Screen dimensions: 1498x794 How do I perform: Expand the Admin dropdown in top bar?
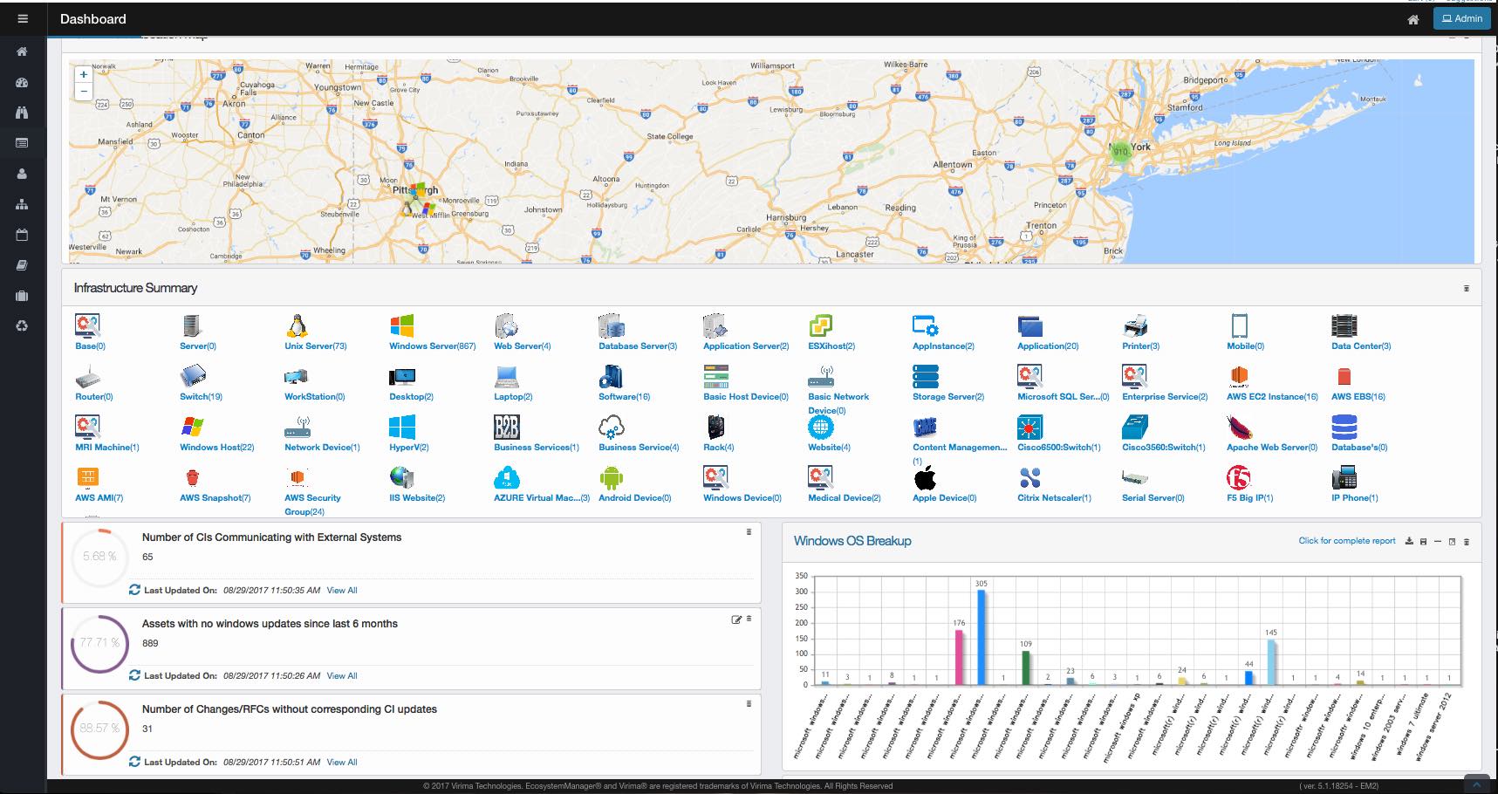pyautogui.click(x=1461, y=18)
